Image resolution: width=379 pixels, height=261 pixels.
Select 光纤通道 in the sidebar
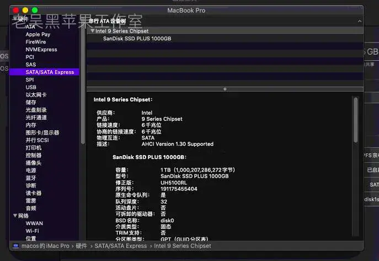tap(36, 118)
